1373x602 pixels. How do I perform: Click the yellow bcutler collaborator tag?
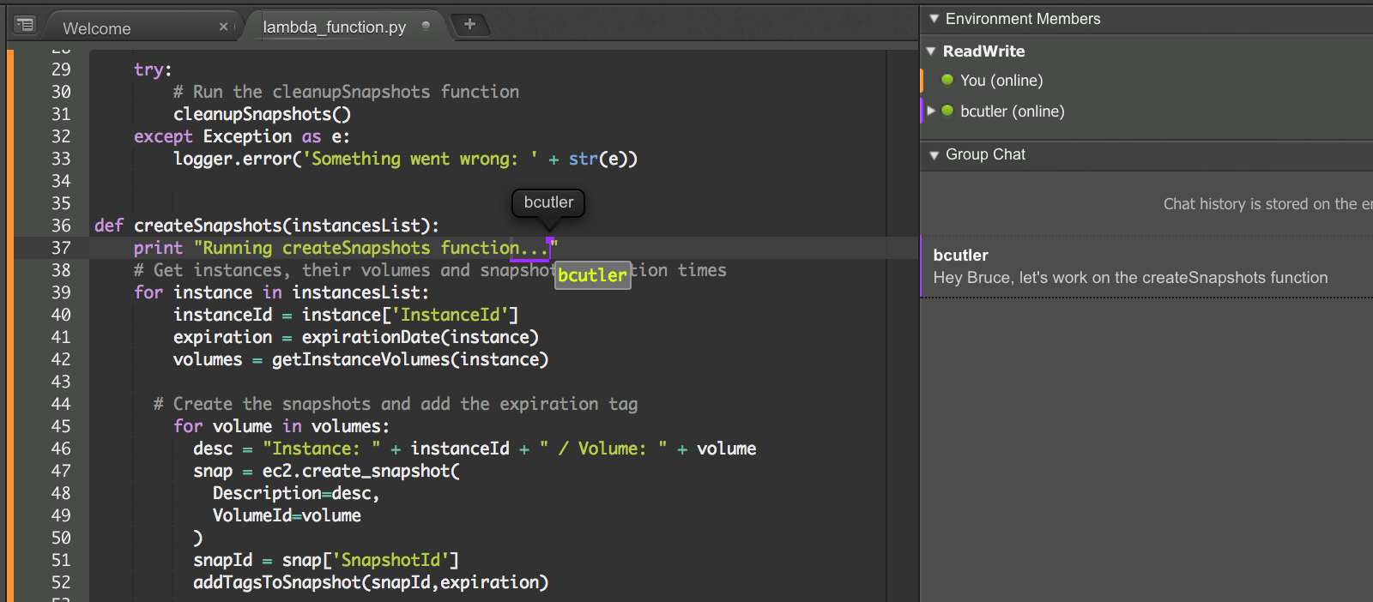tap(592, 275)
